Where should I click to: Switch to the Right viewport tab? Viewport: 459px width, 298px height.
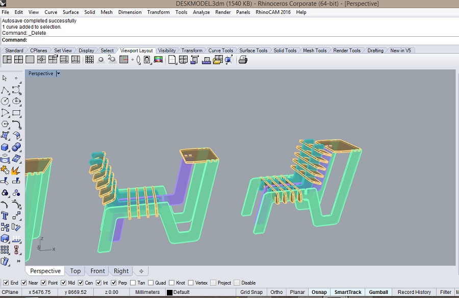tap(121, 271)
